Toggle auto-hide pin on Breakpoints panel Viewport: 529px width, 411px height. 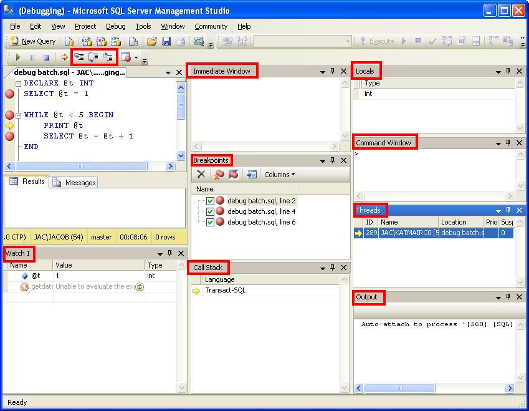(x=333, y=160)
